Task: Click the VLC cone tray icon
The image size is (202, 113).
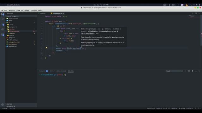Action: pyautogui.click(x=187, y=5)
